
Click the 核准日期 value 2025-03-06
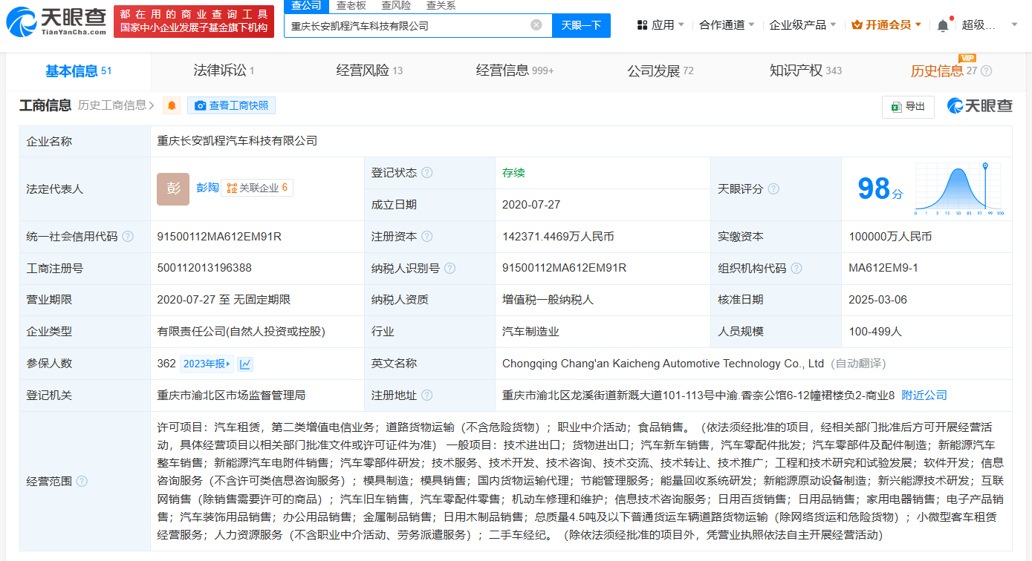(878, 300)
